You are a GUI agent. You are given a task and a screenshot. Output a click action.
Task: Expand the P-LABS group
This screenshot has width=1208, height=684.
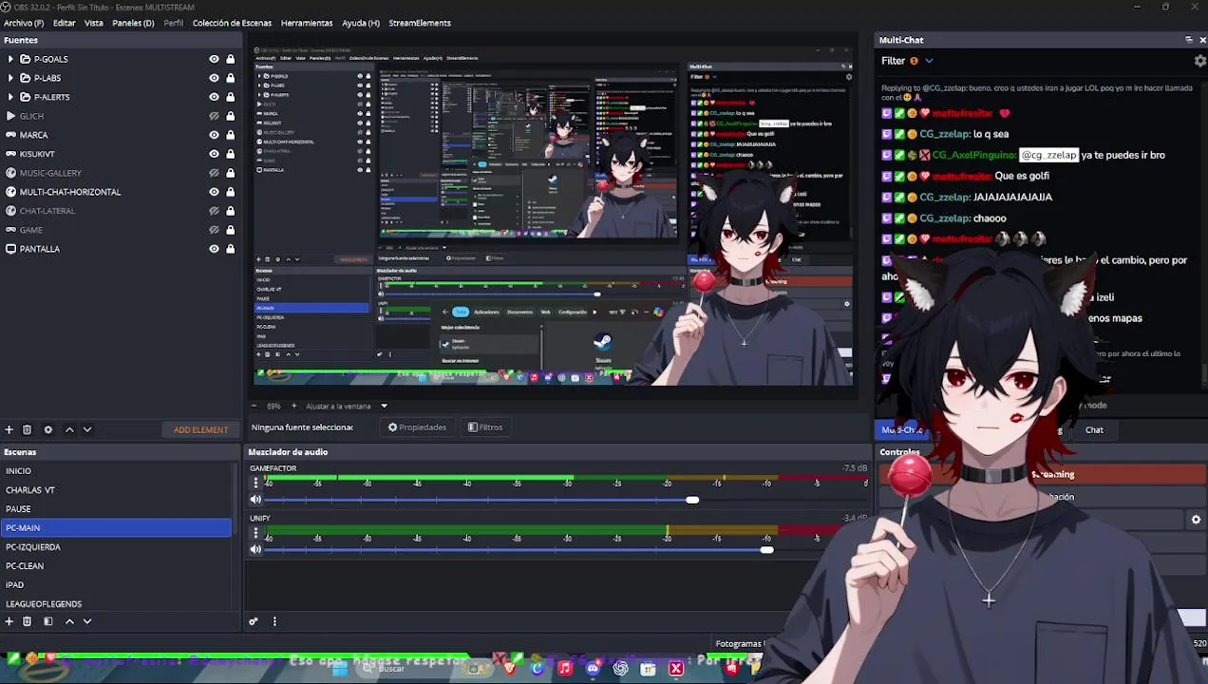[10, 78]
